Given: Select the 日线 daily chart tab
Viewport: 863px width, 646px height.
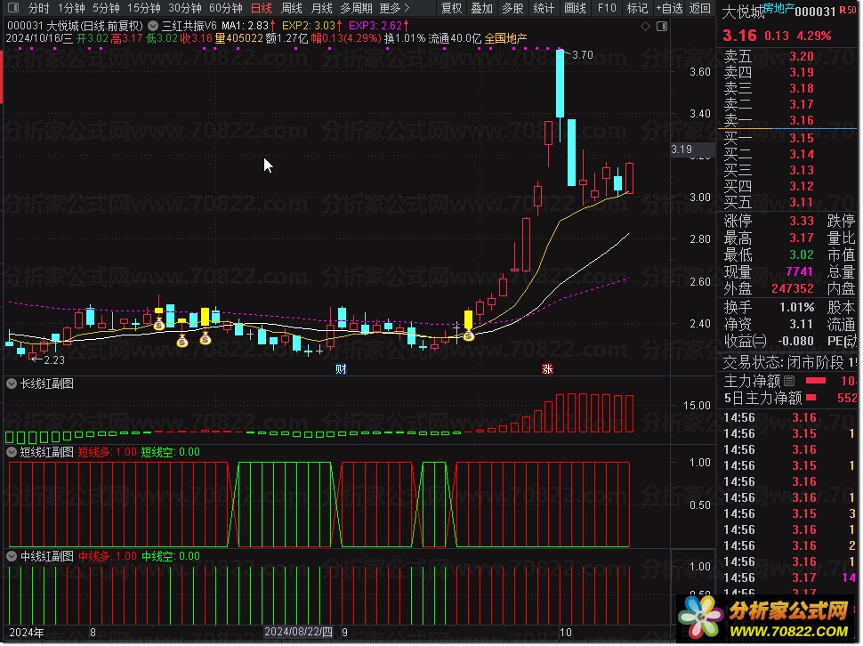Looking at the screenshot, I should pos(262,8).
